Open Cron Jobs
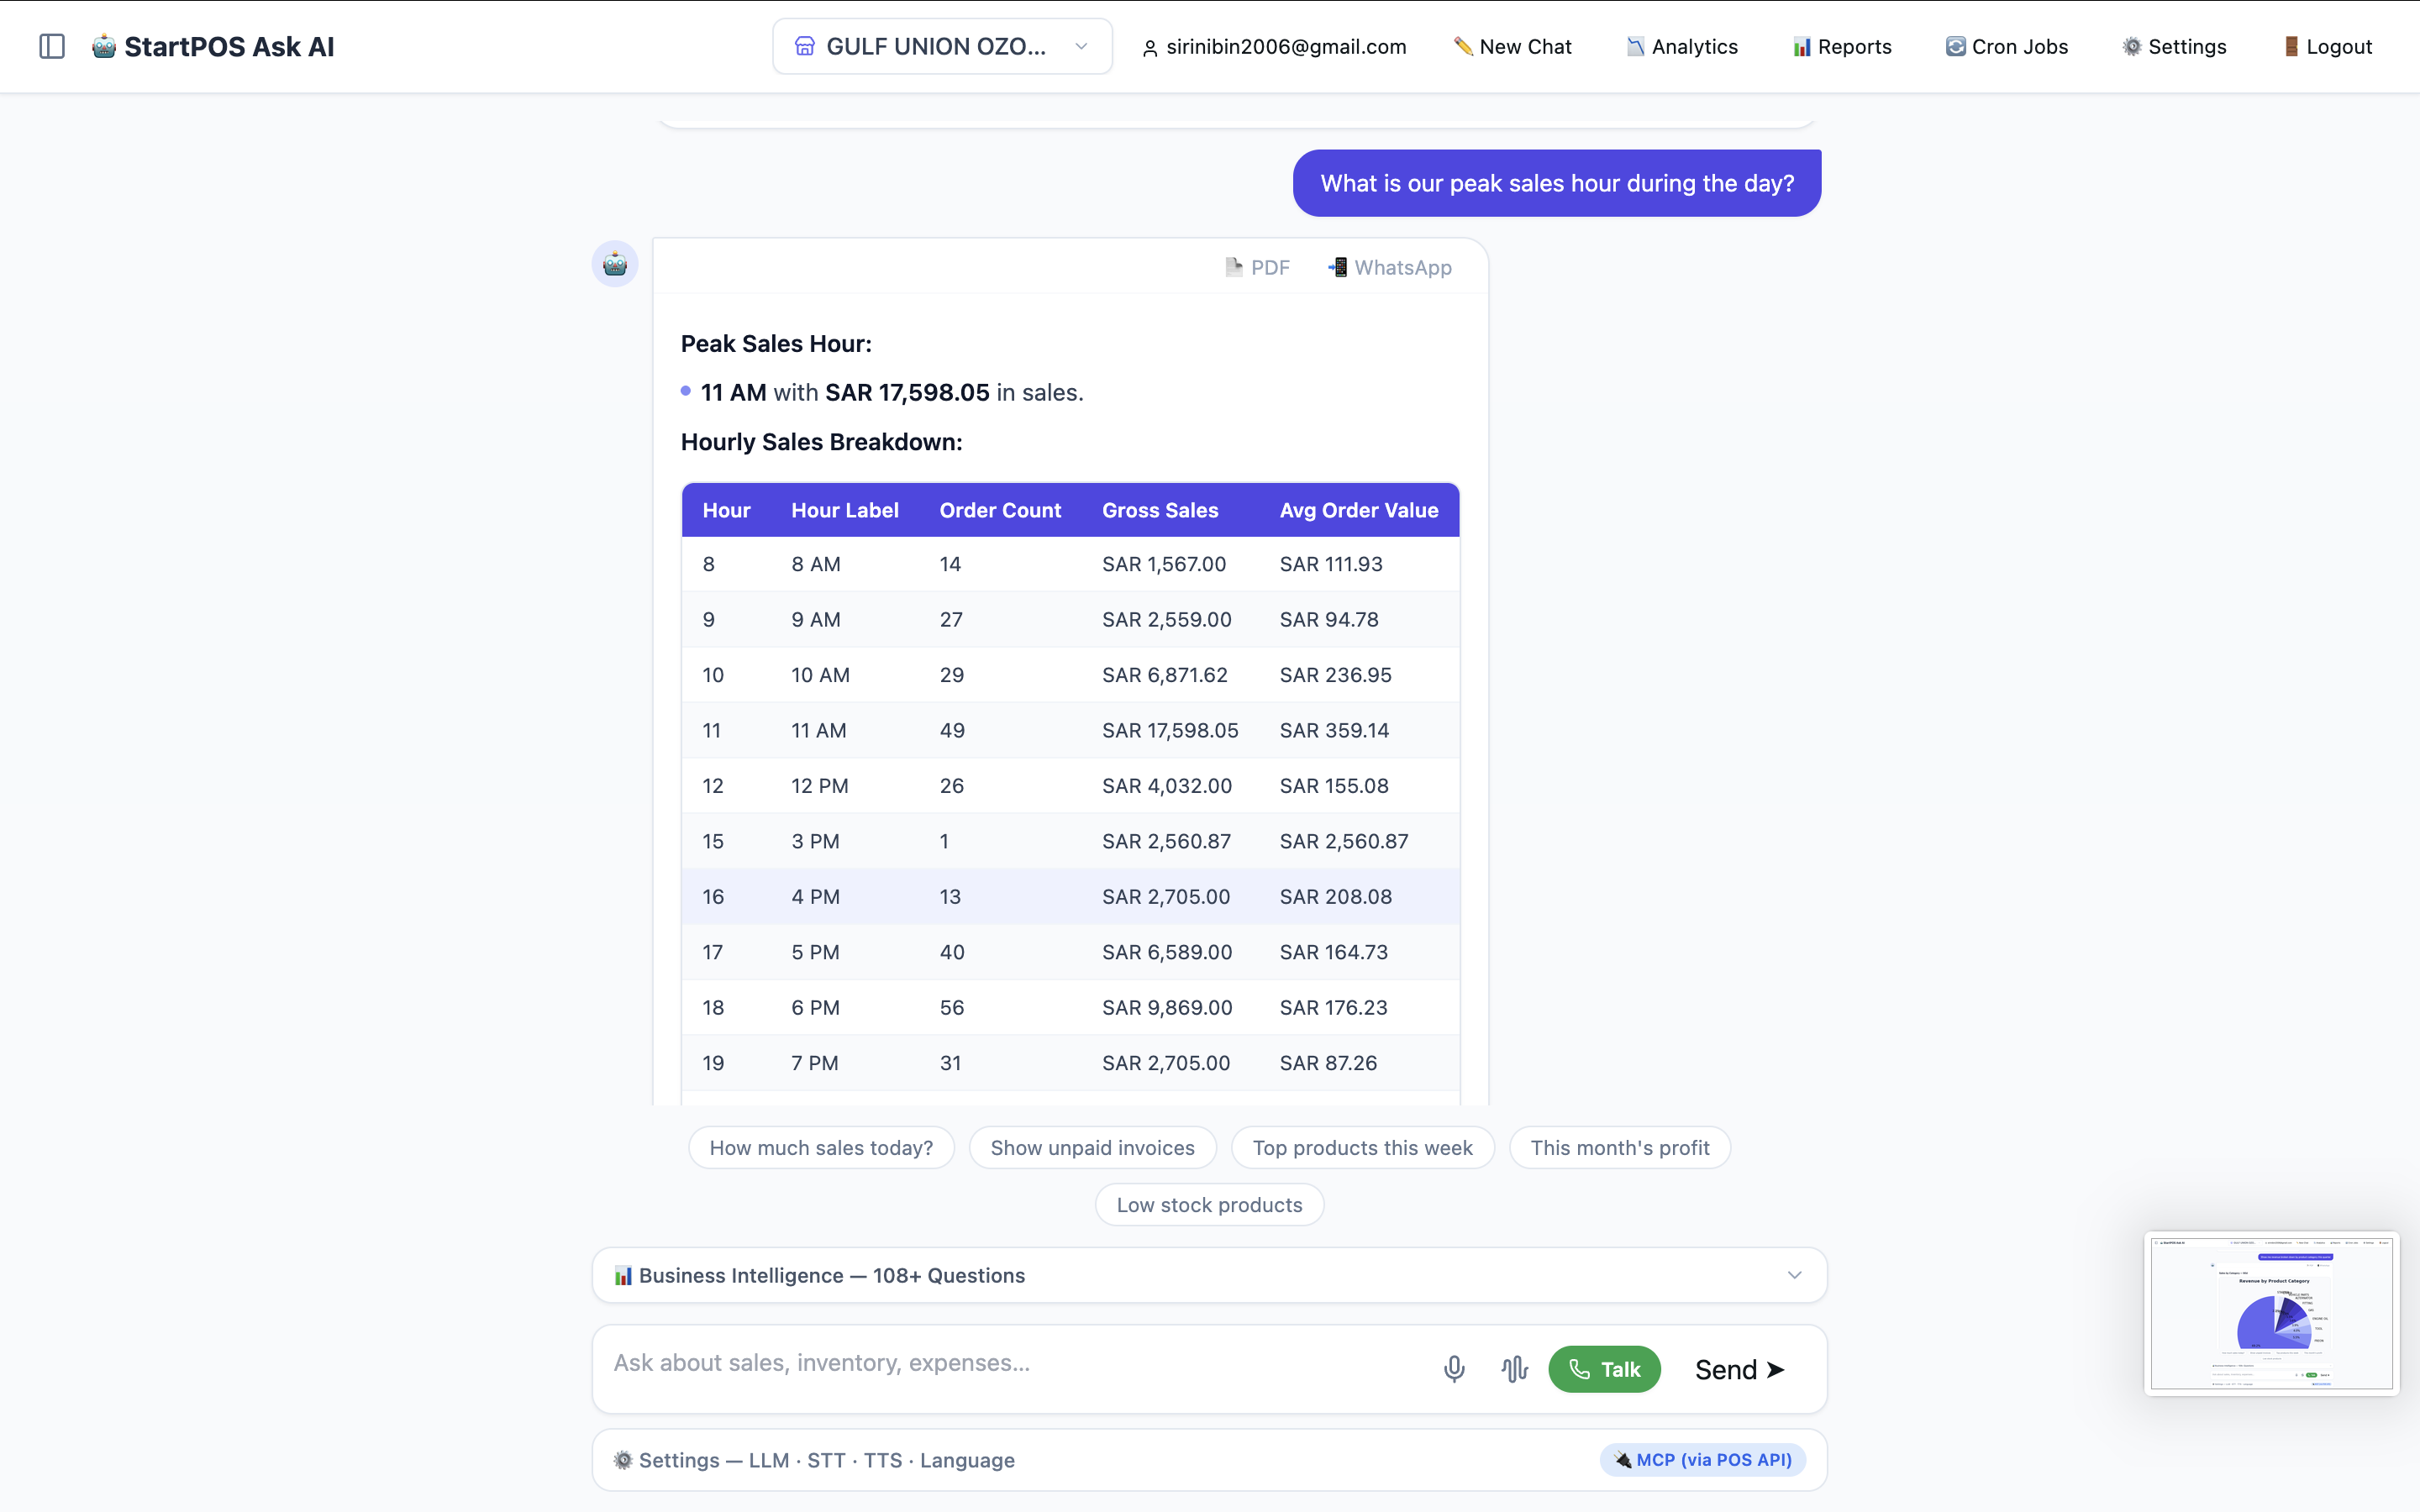Image resolution: width=2420 pixels, height=1512 pixels. coord(2007,46)
